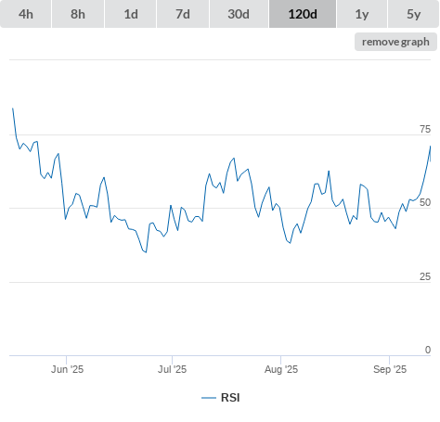
Task: Click the RSI line's lowest trough in late June
Action: coord(146,252)
